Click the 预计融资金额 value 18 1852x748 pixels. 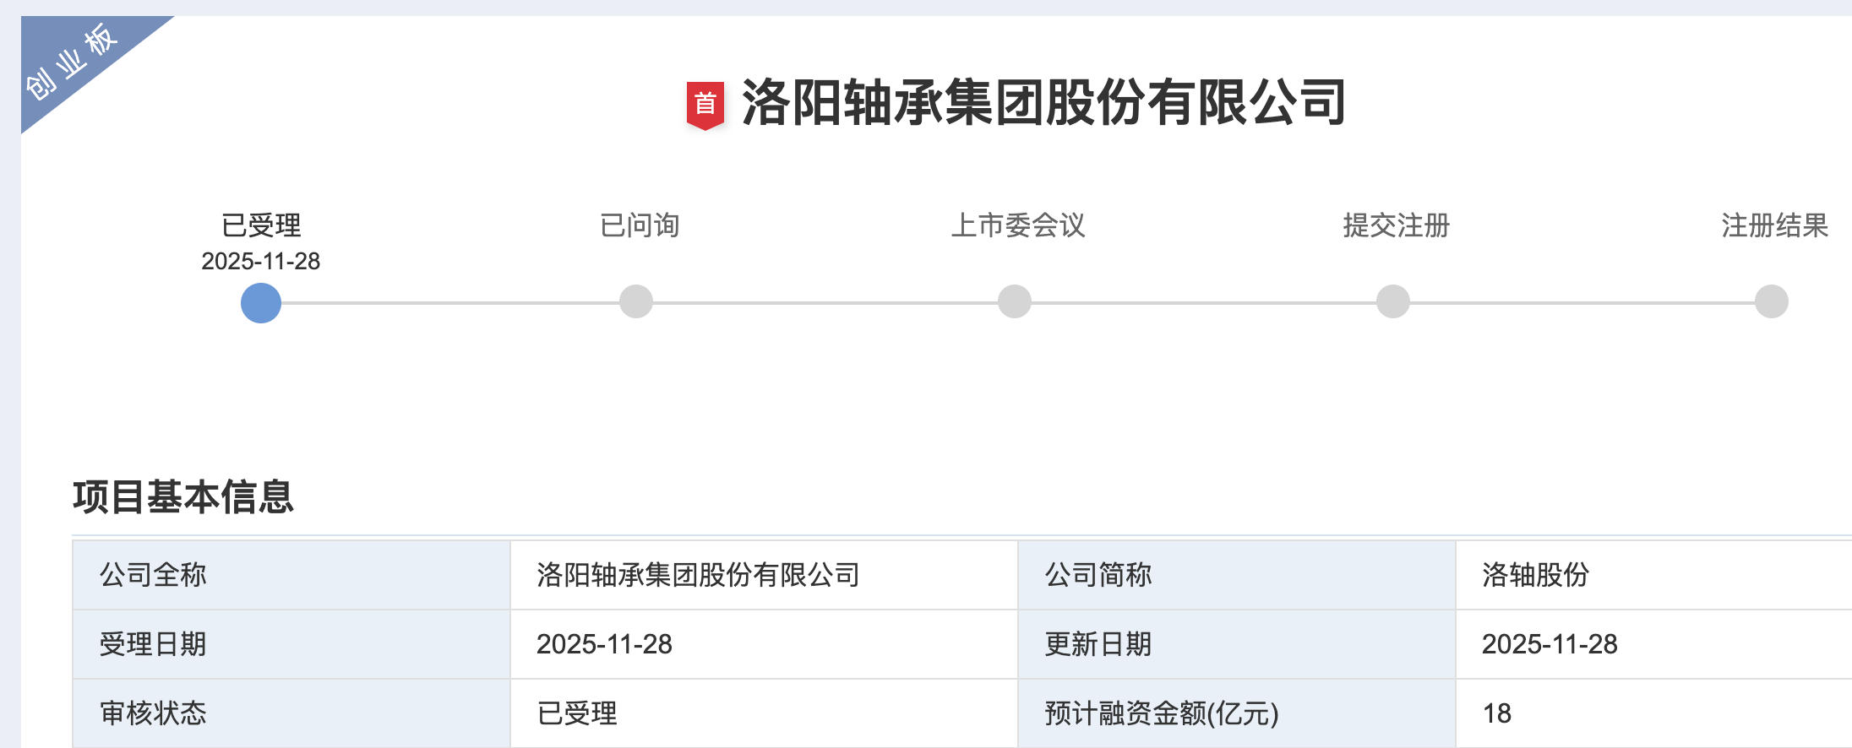coord(1496,713)
